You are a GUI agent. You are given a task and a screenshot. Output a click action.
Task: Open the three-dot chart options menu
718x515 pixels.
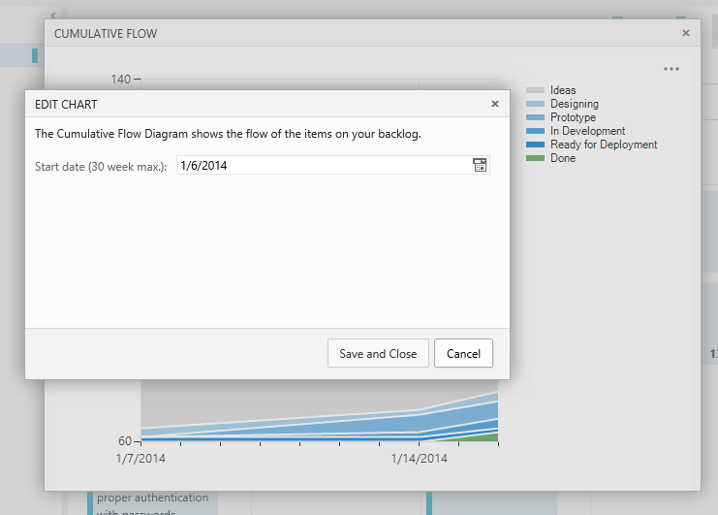click(671, 69)
